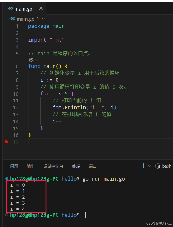Switch to the 调试控制台 tab

53,166
